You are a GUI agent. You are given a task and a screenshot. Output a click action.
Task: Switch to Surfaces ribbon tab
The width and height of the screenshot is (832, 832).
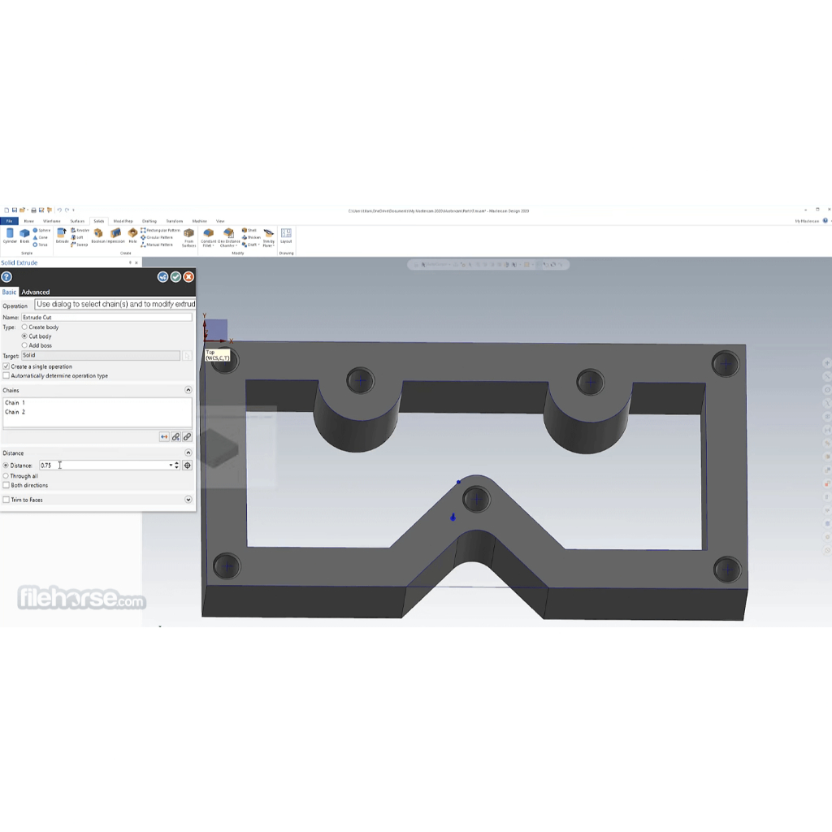point(77,221)
